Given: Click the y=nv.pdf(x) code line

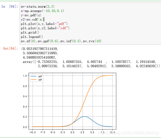Looking at the screenshot, I should pyautogui.click(x=31, y=15).
